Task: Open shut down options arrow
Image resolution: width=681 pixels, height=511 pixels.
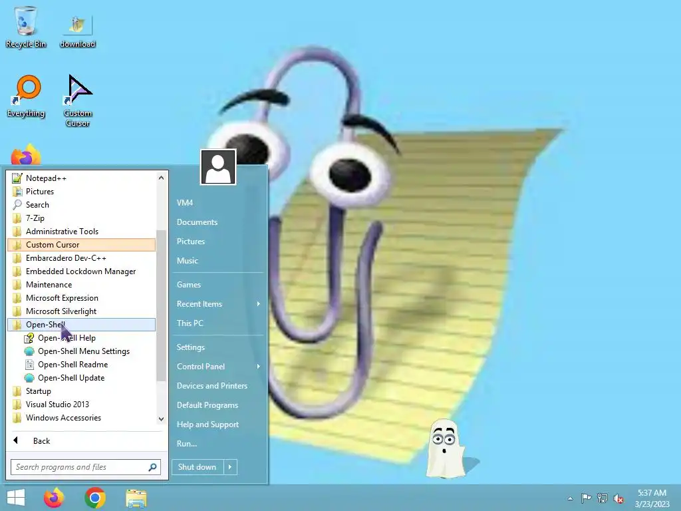Action: tap(230, 467)
